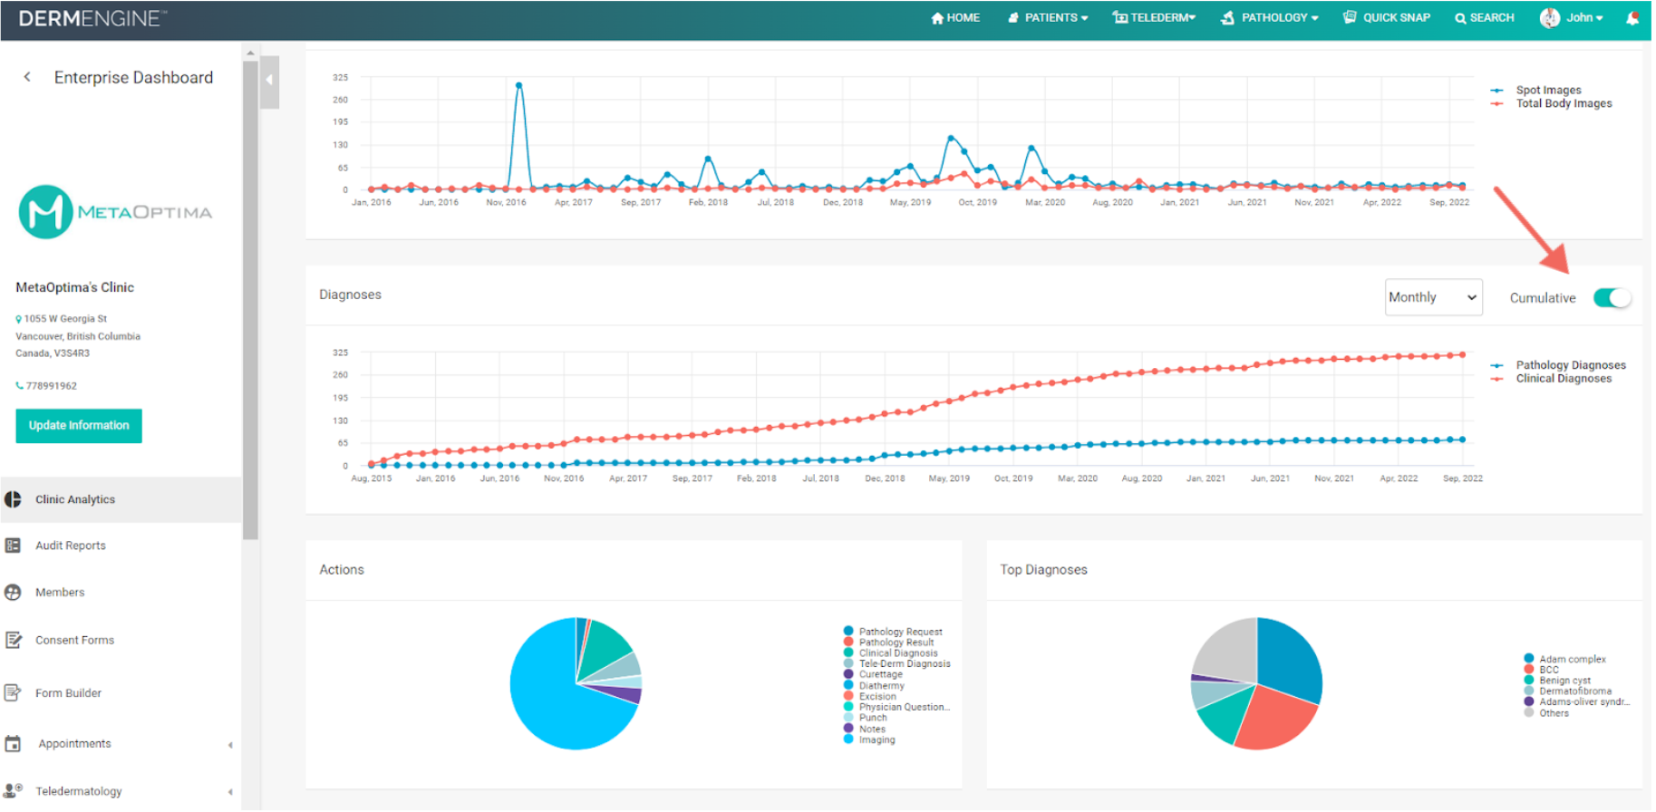
Task: Click the clinic phone icon
Action: [x=19, y=386]
